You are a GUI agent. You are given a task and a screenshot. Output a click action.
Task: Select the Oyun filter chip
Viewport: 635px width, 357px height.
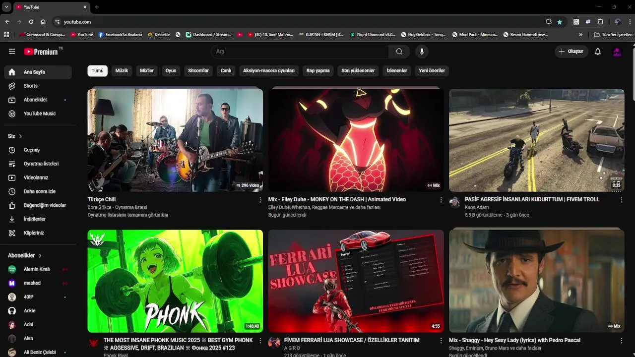click(x=171, y=71)
